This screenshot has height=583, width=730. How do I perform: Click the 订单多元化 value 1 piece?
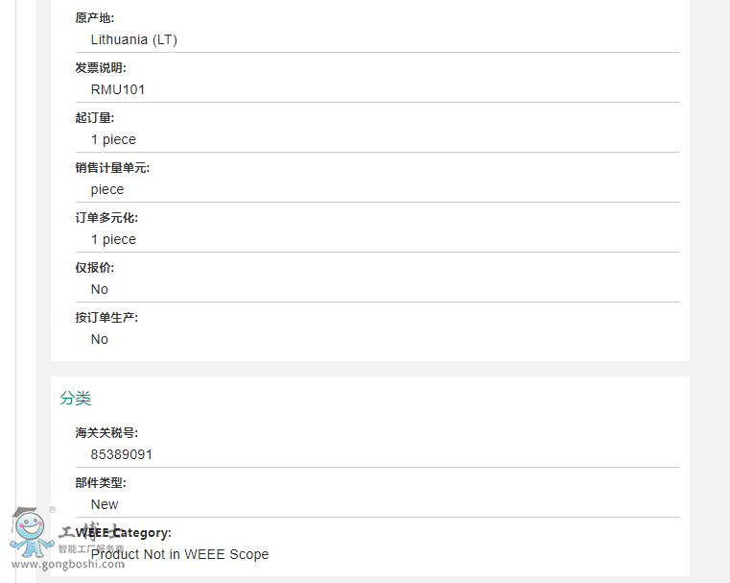point(113,239)
